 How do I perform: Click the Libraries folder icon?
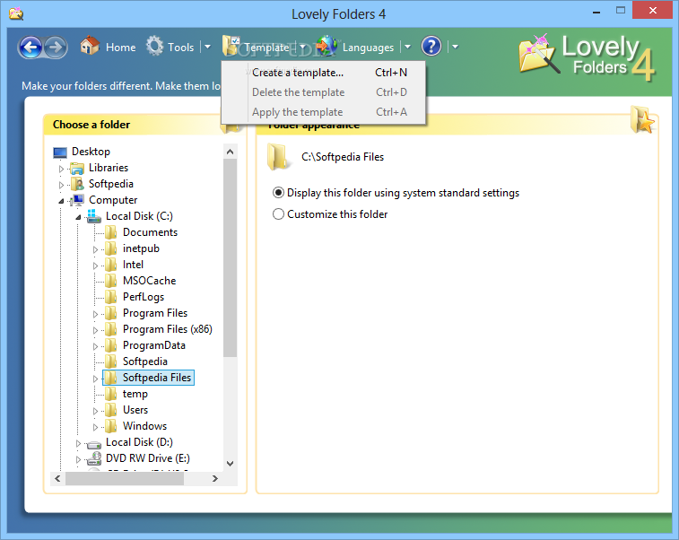77,168
